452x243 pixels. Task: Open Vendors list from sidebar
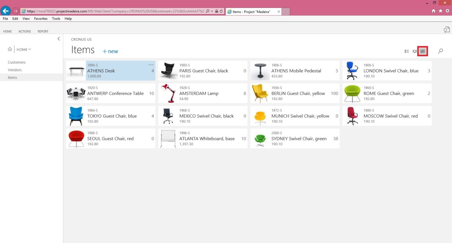click(15, 70)
